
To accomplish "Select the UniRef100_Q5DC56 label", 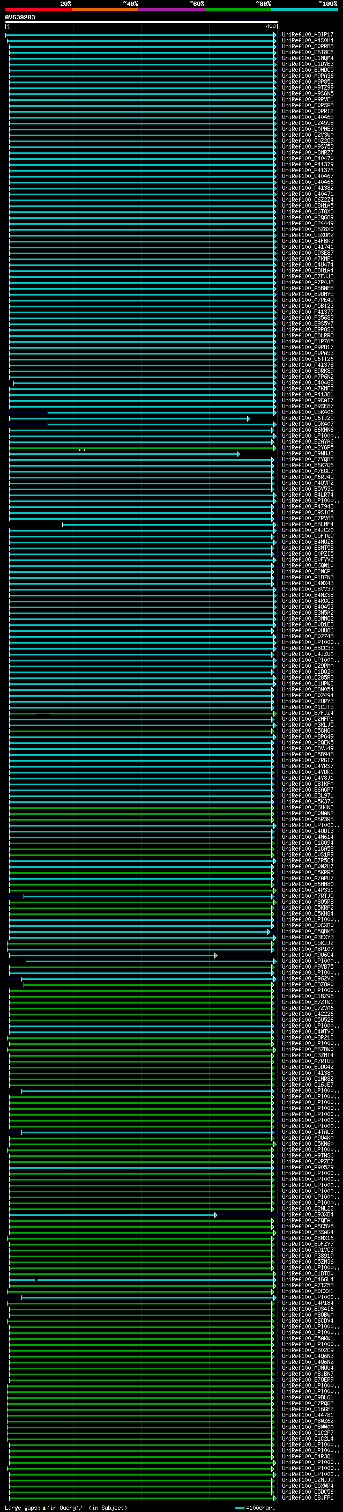I will pyautogui.click(x=308, y=1492).
